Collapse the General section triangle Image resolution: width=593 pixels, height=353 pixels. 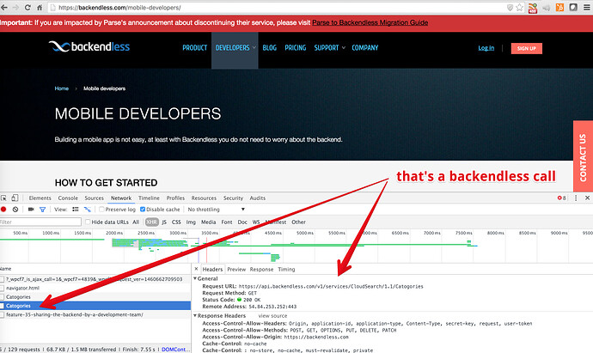(195, 278)
